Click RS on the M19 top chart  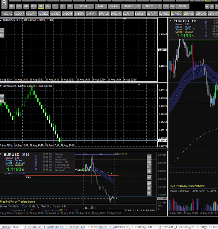tap(2, 36)
